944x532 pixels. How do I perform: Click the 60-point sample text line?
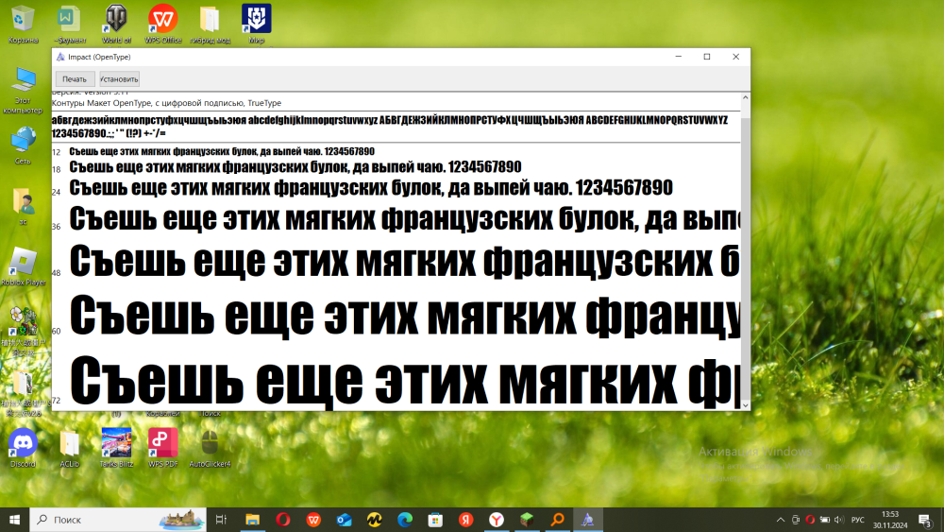point(405,316)
